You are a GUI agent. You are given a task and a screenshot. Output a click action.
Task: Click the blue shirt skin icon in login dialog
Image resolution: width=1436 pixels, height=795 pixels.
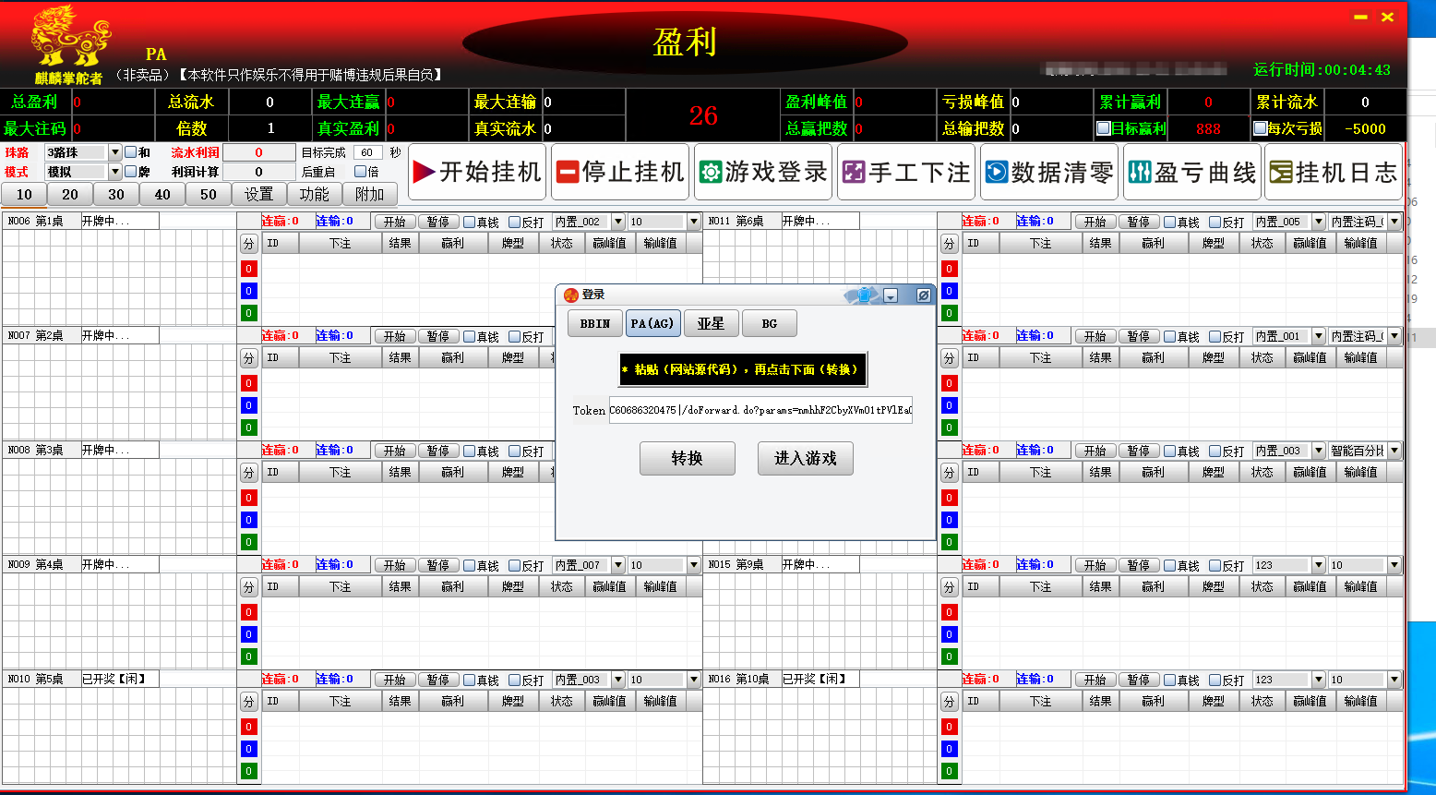pyautogui.click(x=865, y=295)
